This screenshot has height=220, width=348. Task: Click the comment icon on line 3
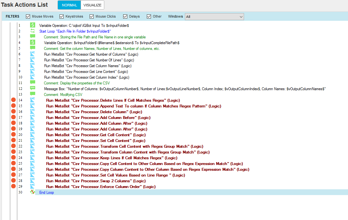pyautogui.click(x=33, y=36)
